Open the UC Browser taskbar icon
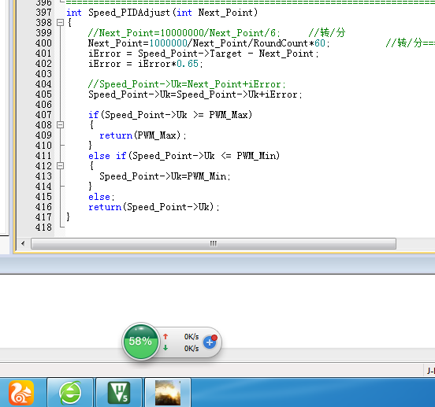 (x=21, y=393)
